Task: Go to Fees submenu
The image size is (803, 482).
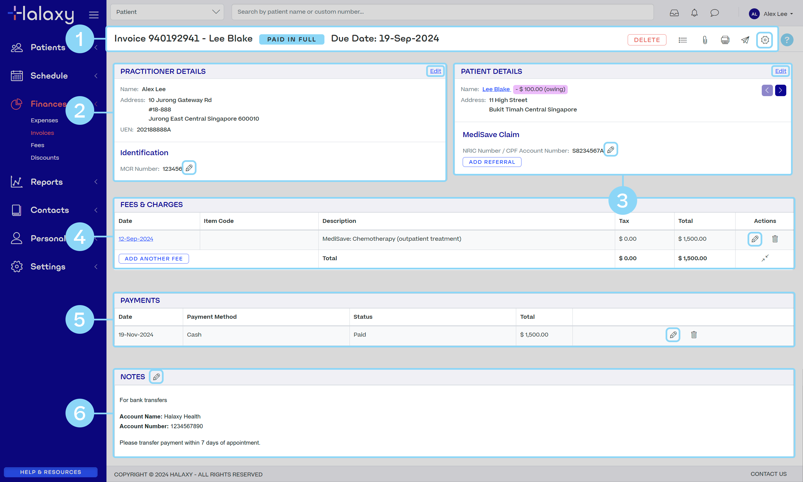Action: click(37, 145)
